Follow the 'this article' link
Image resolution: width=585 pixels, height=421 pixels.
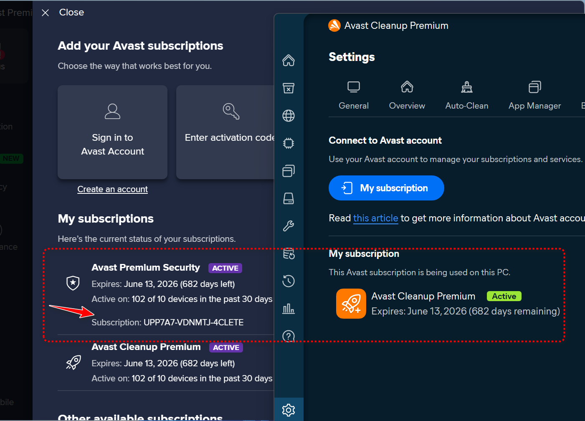coord(376,218)
